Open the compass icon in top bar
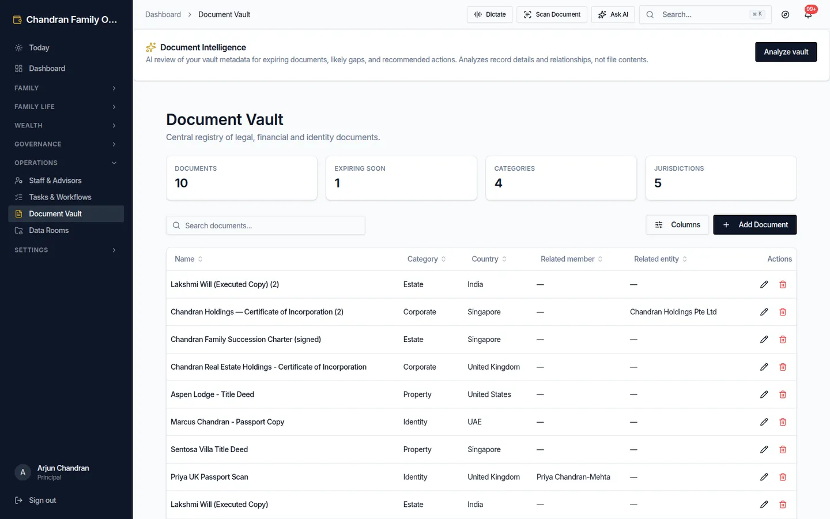Screen dimensions: 830x519 pyautogui.click(x=785, y=14)
